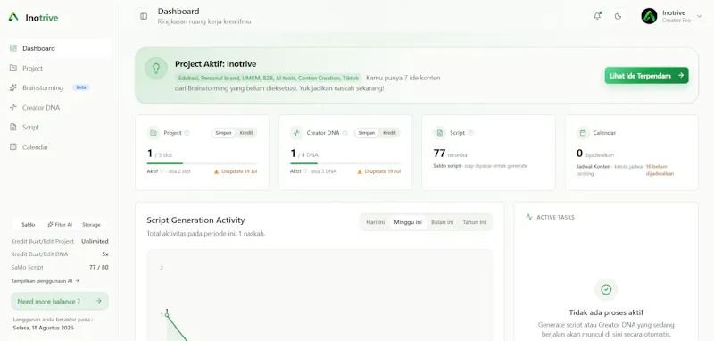Open Project in the sidebar

click(59, 69)
